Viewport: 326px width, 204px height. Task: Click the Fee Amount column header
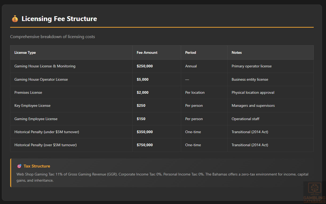pos(147,53)
